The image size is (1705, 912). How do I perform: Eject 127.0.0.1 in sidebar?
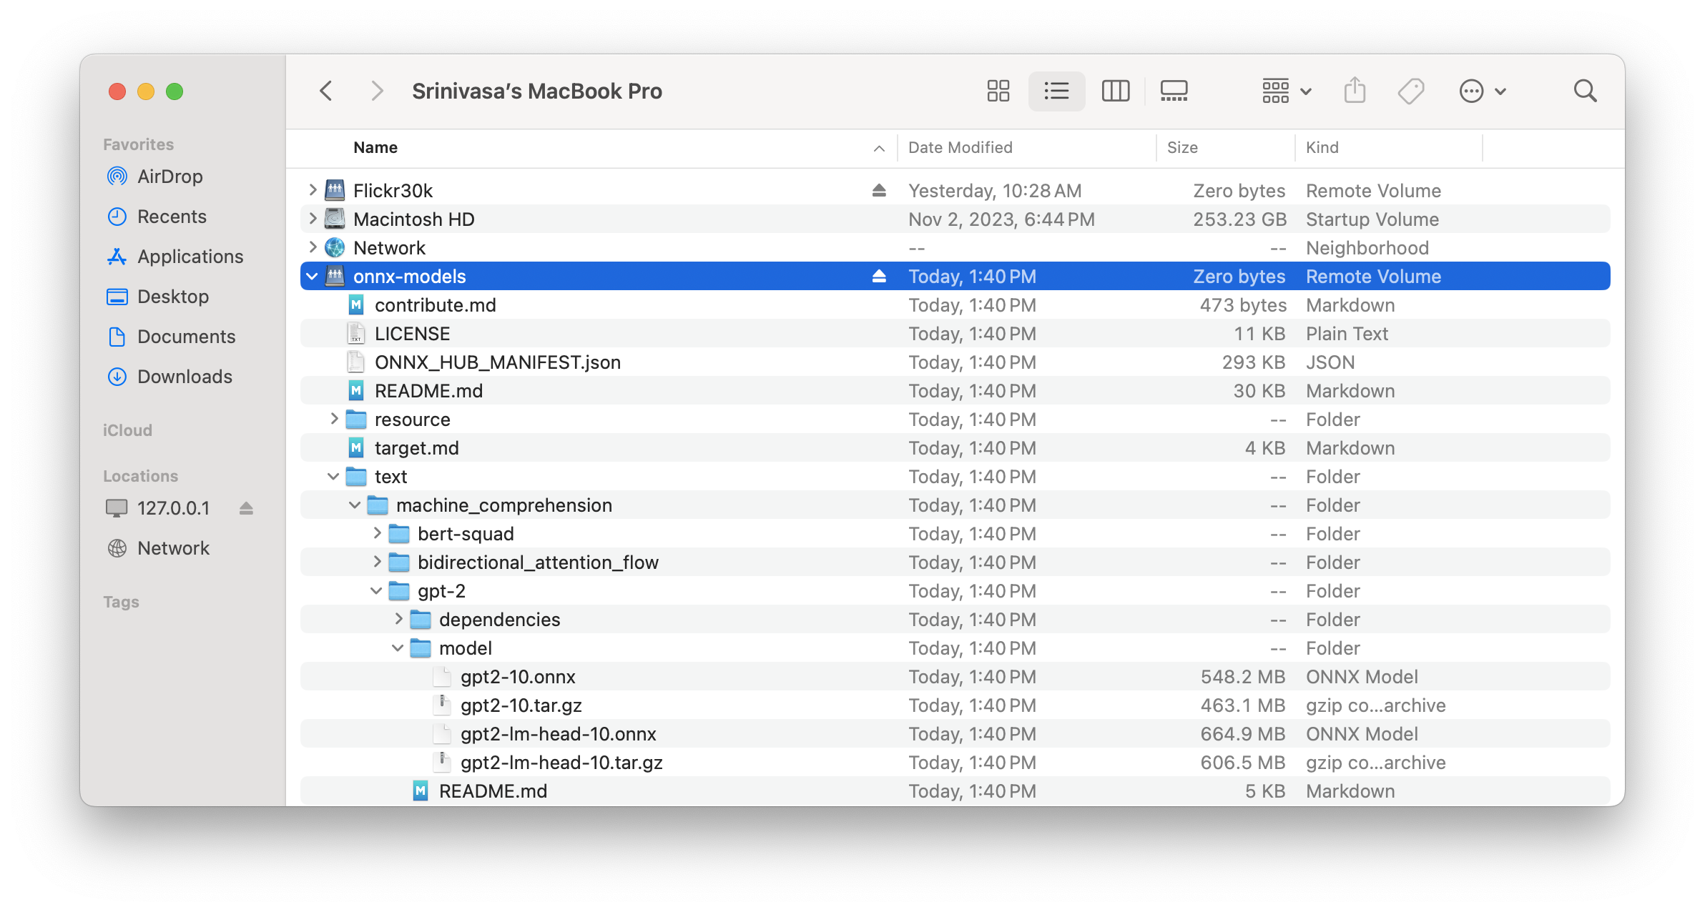(246, 508)
